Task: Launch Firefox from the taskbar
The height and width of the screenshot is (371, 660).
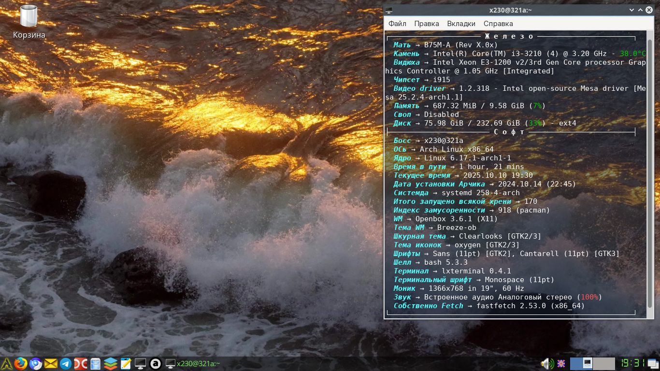Action: pyautogui.click(x=20, y=364)
